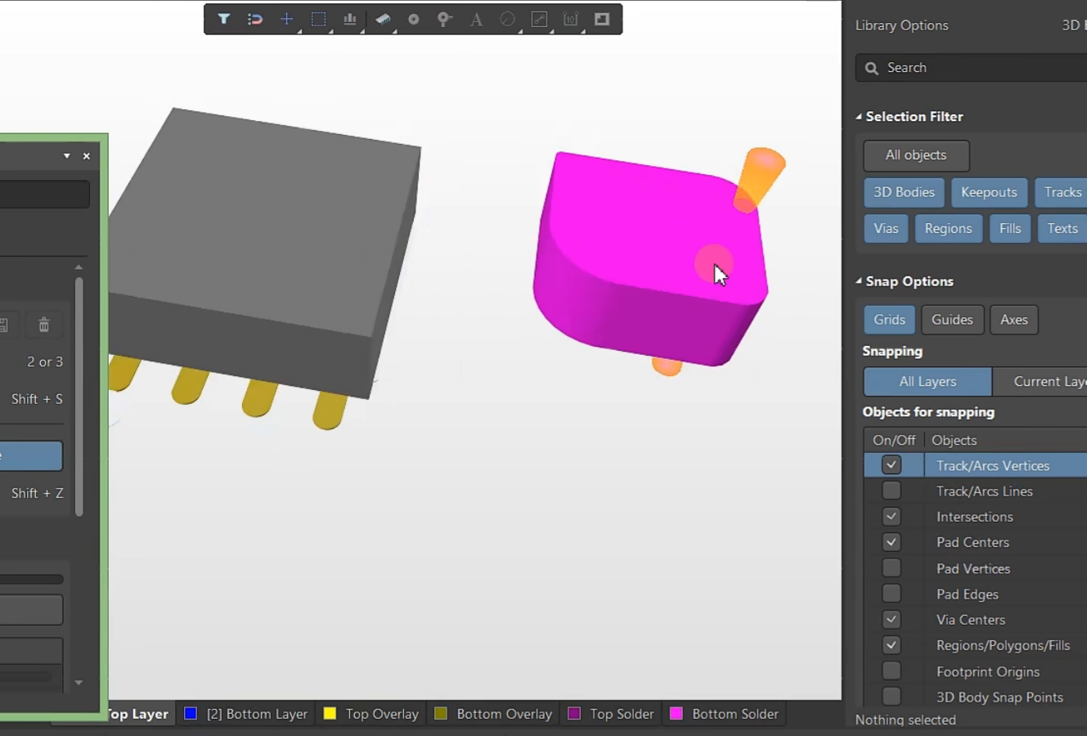Click the Bottom Solder color swatch
Image resolution: width=1087 pixels, height=736 pixels.
click(675, 713)
